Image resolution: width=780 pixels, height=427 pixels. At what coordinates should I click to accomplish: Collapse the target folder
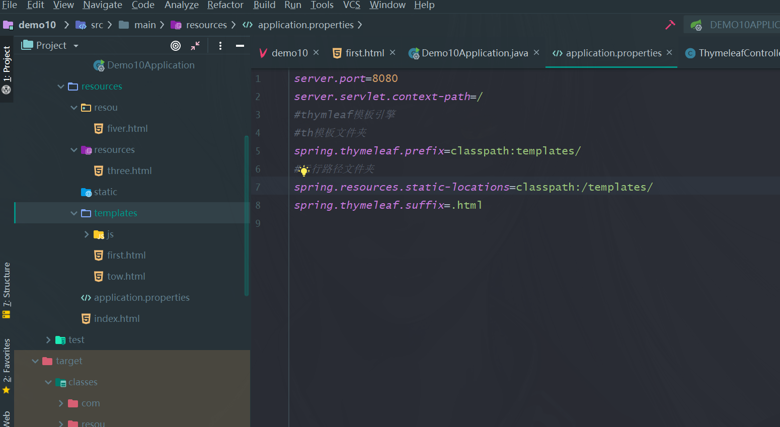pyautogui.click(x=35, y=361)
